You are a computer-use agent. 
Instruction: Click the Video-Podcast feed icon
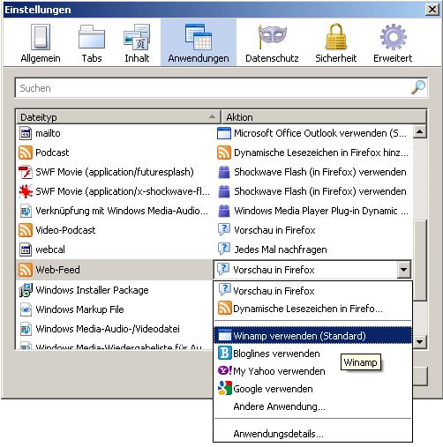coord(26,230)
